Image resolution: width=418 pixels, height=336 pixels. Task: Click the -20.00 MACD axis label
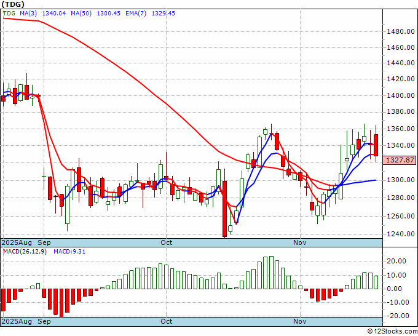pos(396,316)
